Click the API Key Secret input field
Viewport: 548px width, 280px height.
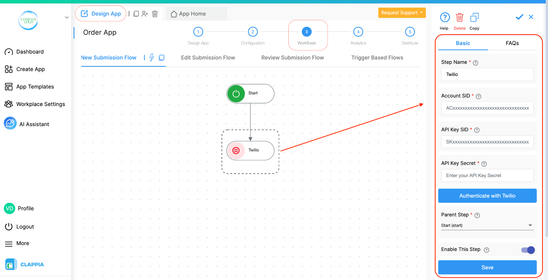487,175
